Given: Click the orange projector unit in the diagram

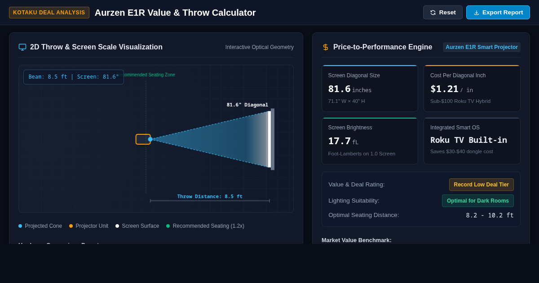Looking at the screenshot, I should coord(143,139).
